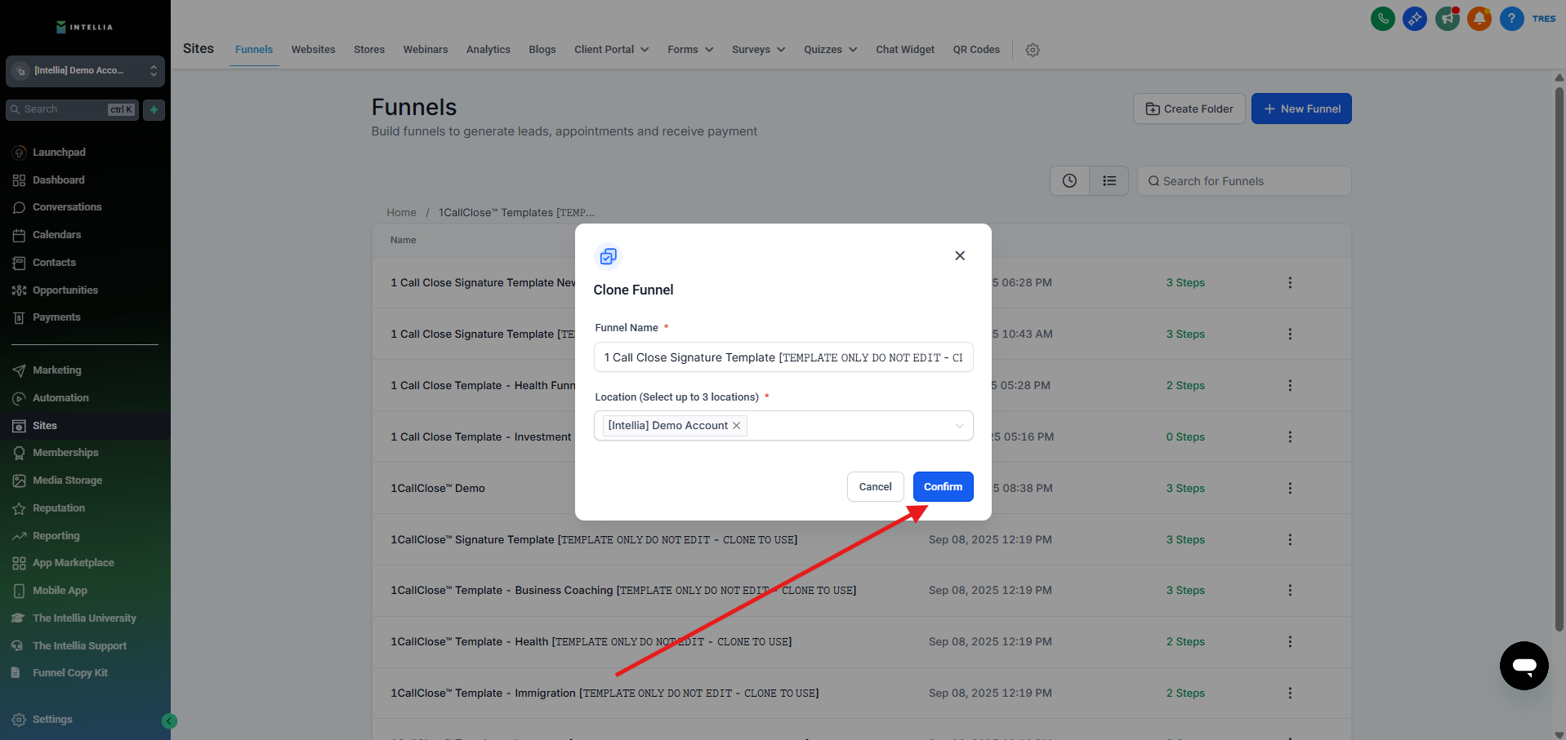Viewport: 1566px width, 740px height.
Task: Expand the Client Portal menu
Action: (611, 50)
